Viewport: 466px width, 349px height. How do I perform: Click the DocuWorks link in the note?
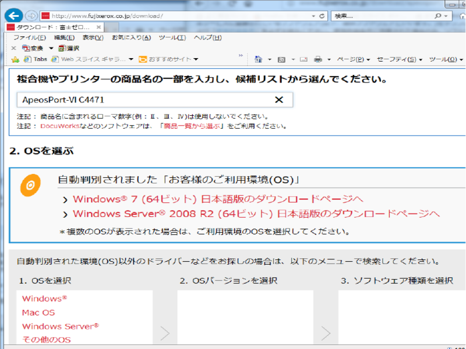point(60,126)
